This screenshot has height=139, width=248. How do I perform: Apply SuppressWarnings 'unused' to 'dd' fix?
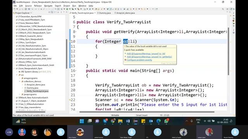click(146, 54)
